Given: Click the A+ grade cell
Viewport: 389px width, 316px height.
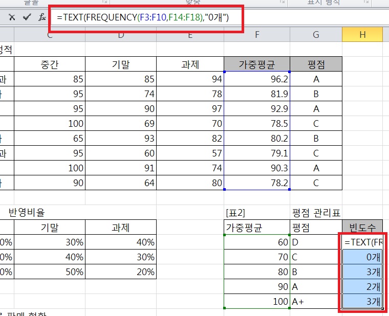Looking at the screenshot, I should (316, 302).
